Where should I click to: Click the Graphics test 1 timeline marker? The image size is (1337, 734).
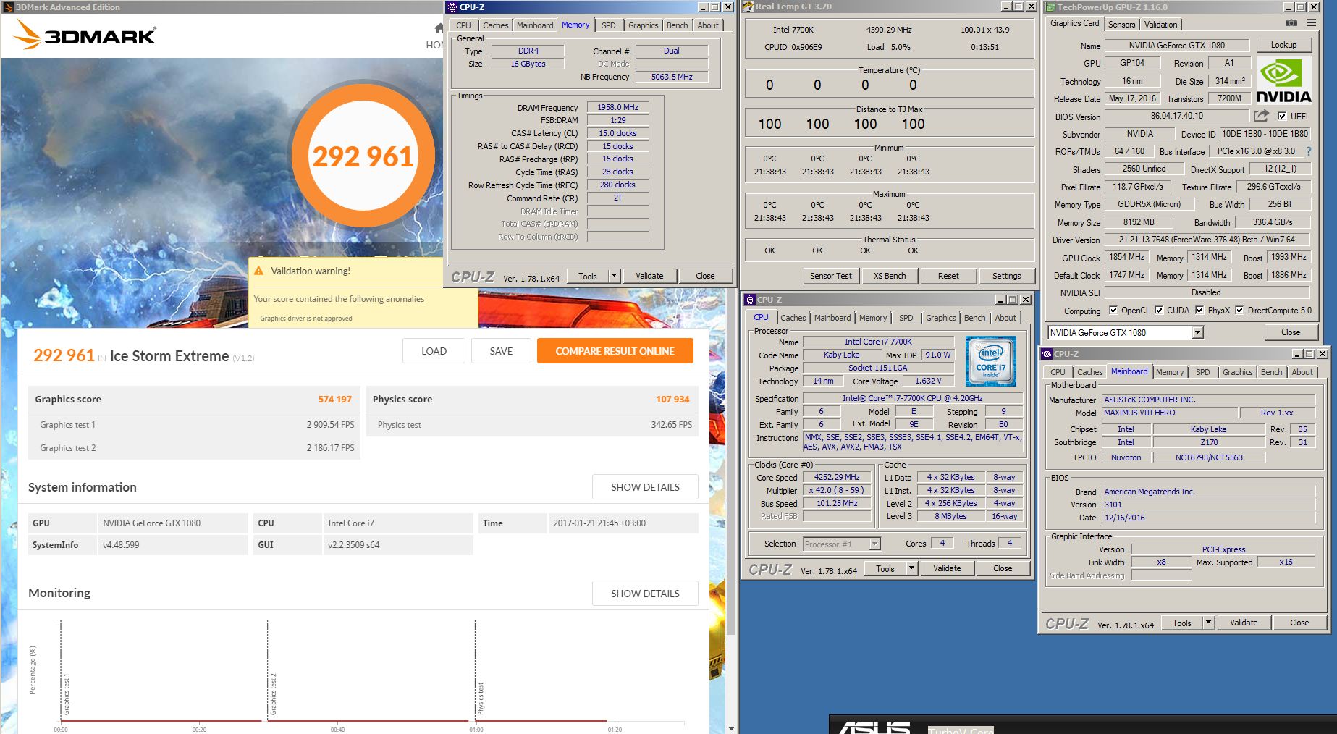pos(66,693)
